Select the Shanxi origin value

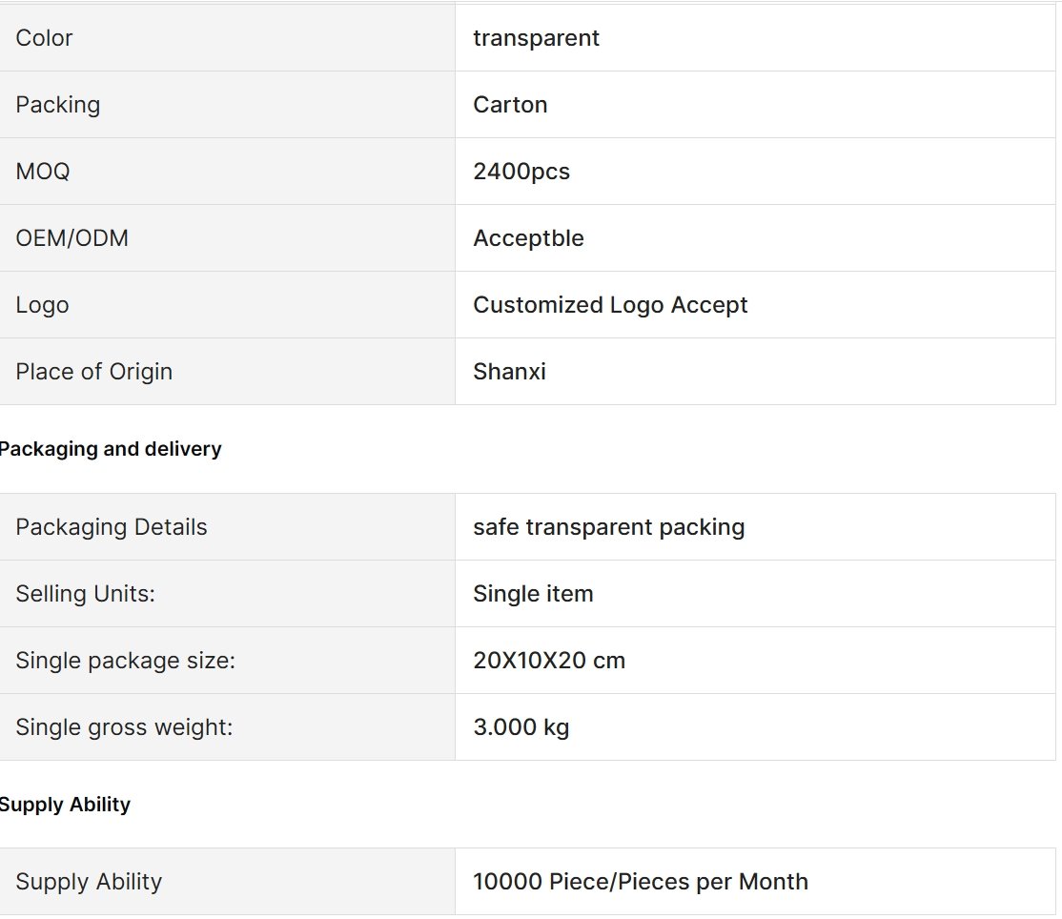point(509,372)
